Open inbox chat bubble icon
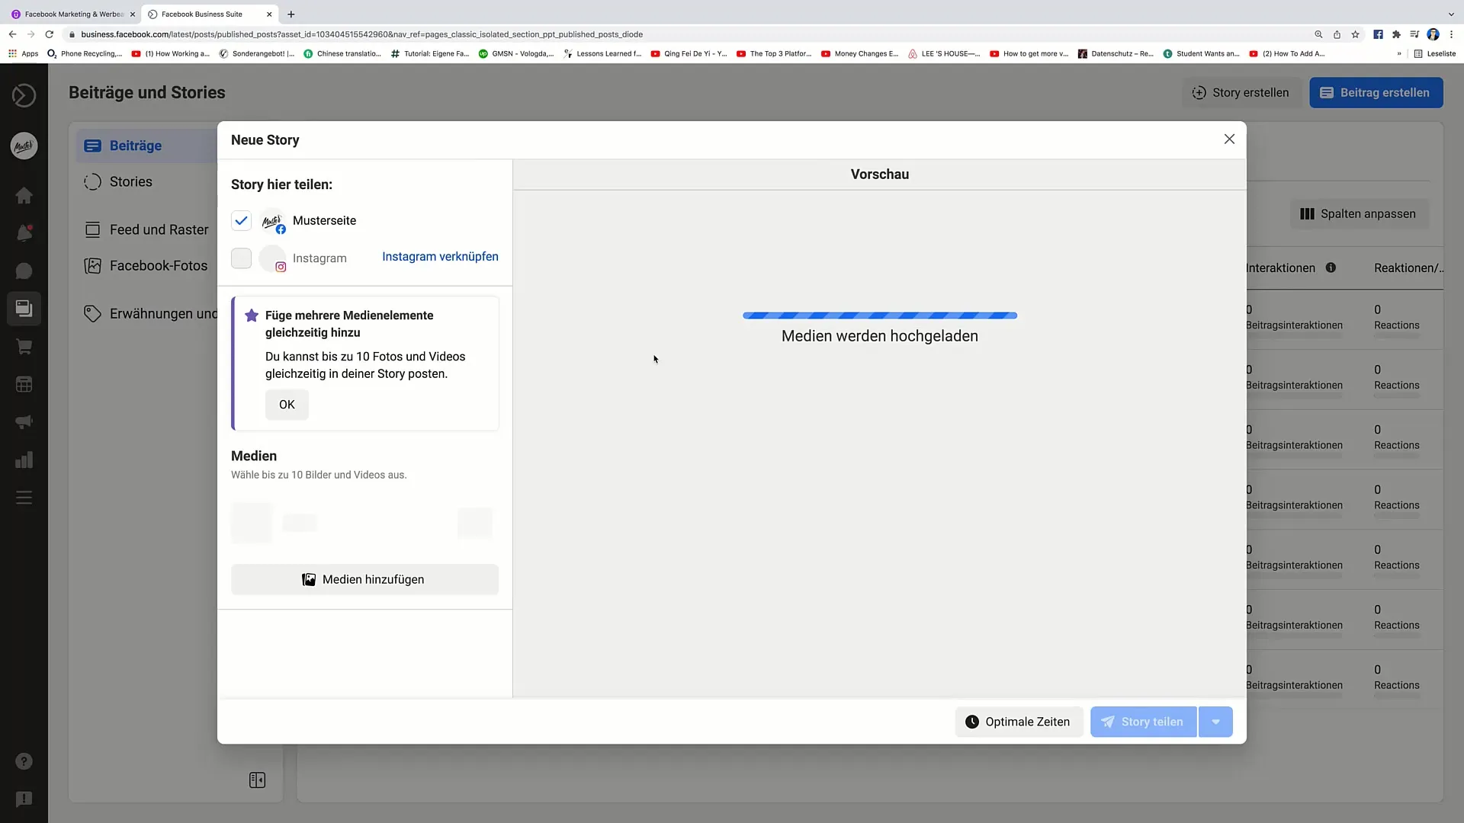This screenshot has width=1464, height=823. pos(24,271)
